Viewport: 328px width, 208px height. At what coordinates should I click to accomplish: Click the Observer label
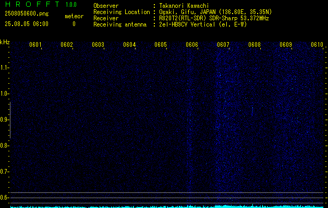click(106, 6)
